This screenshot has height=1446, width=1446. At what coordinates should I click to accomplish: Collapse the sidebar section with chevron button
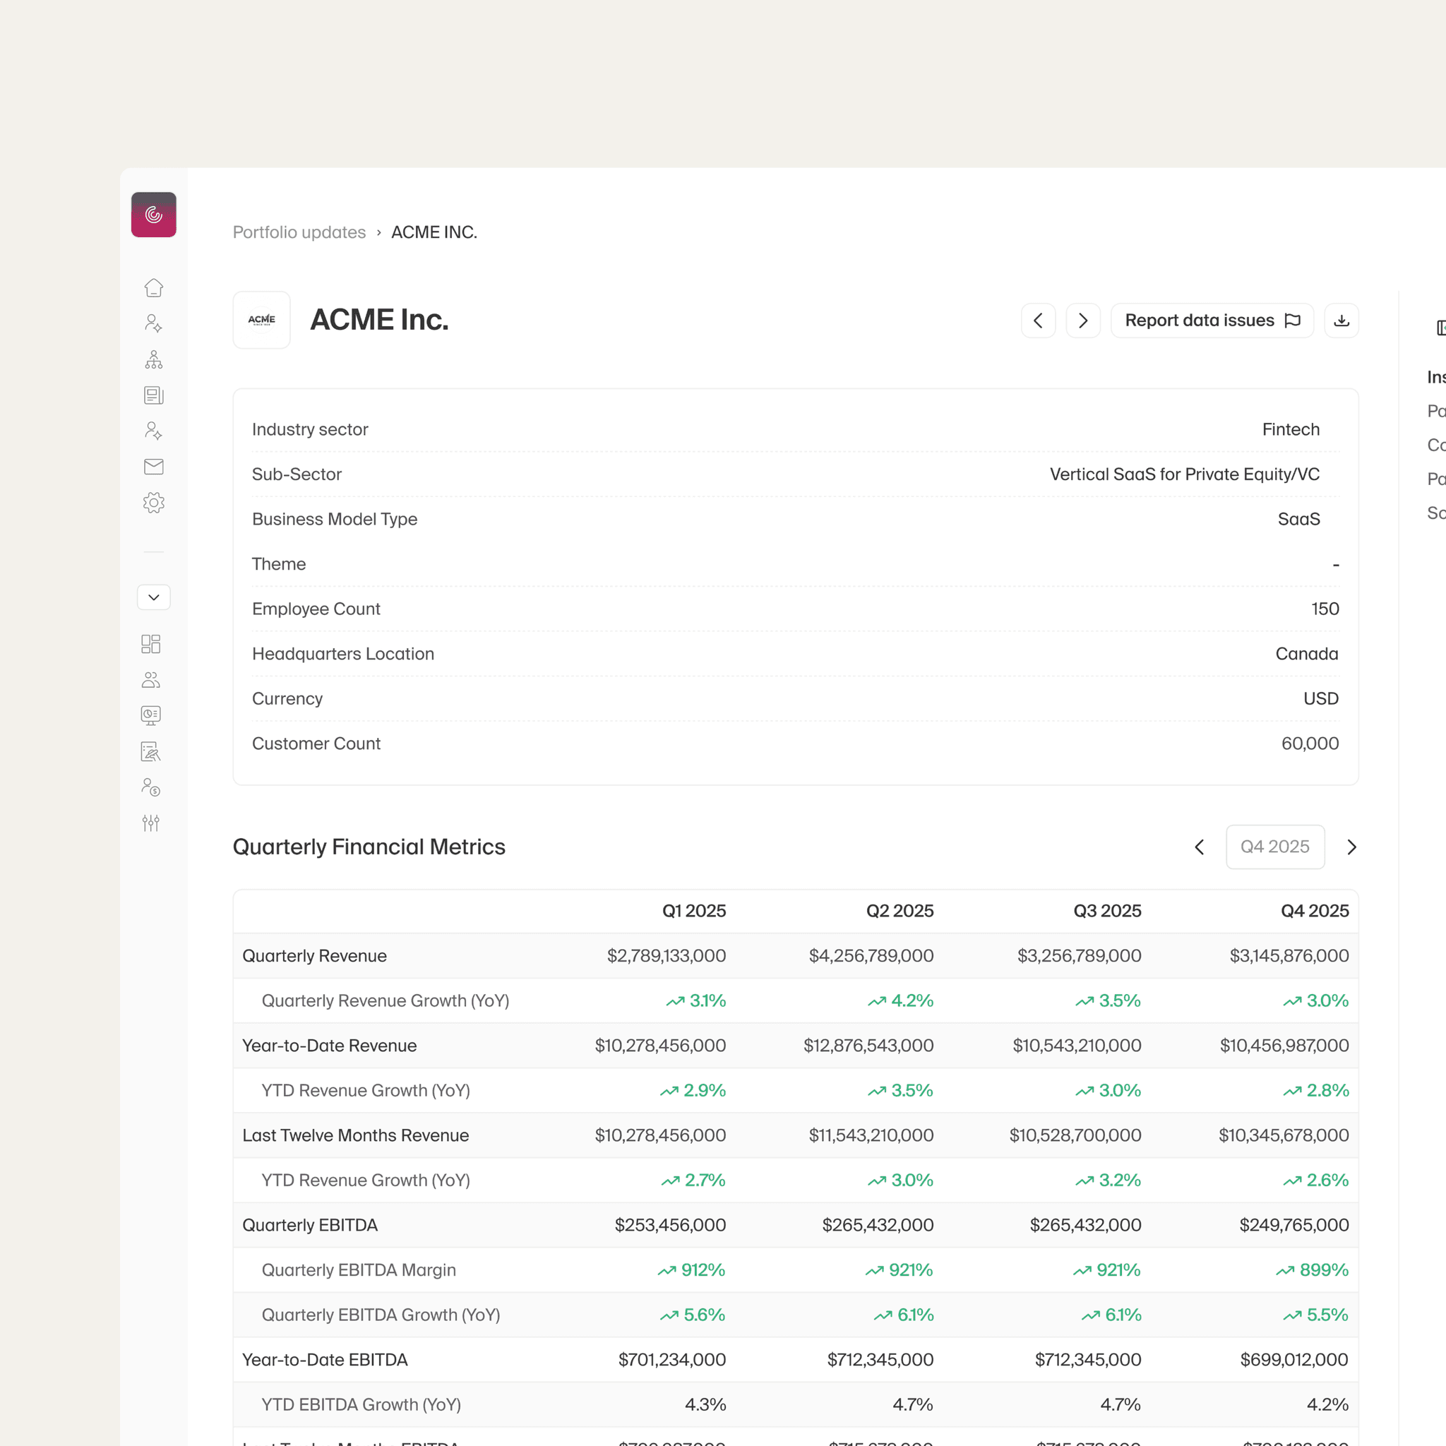click(153, 597)
